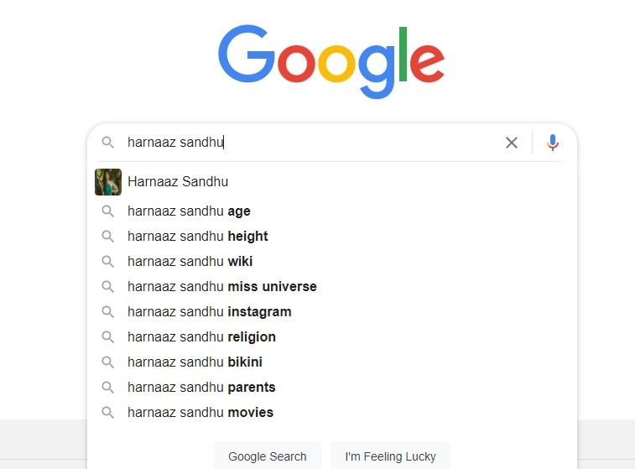Click the magnifier icon in the search box

[107, 143]
